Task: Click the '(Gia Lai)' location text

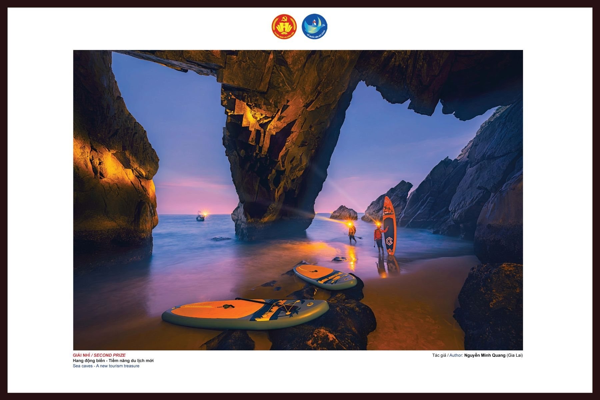Action: click(x=515, y=355)
